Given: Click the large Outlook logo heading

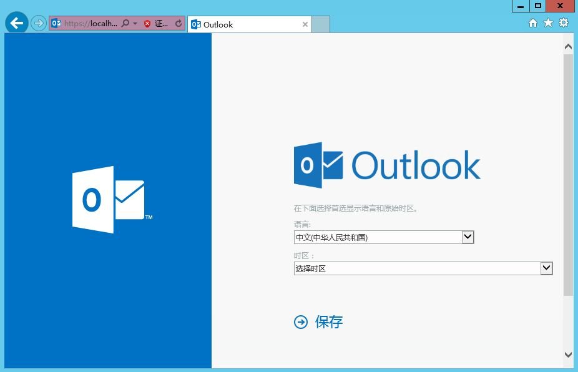Looking at the screenshot, I should click(x=387, y=165).
